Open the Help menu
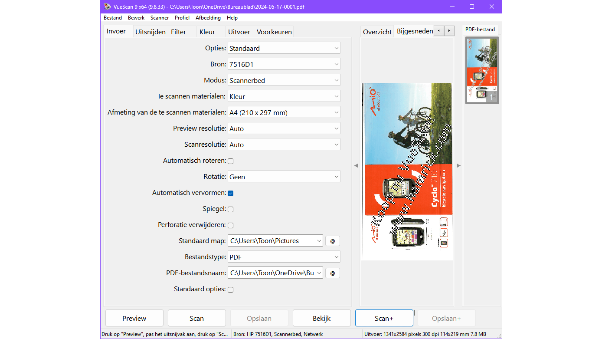602x339 pixels. click(x=232, y=18)
